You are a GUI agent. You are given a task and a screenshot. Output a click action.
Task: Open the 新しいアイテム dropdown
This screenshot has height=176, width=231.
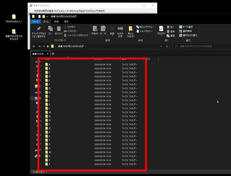click(x=146, y=27)
